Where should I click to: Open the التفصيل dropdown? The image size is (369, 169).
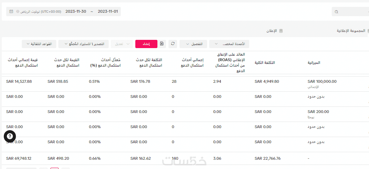[x=193, y=44]
